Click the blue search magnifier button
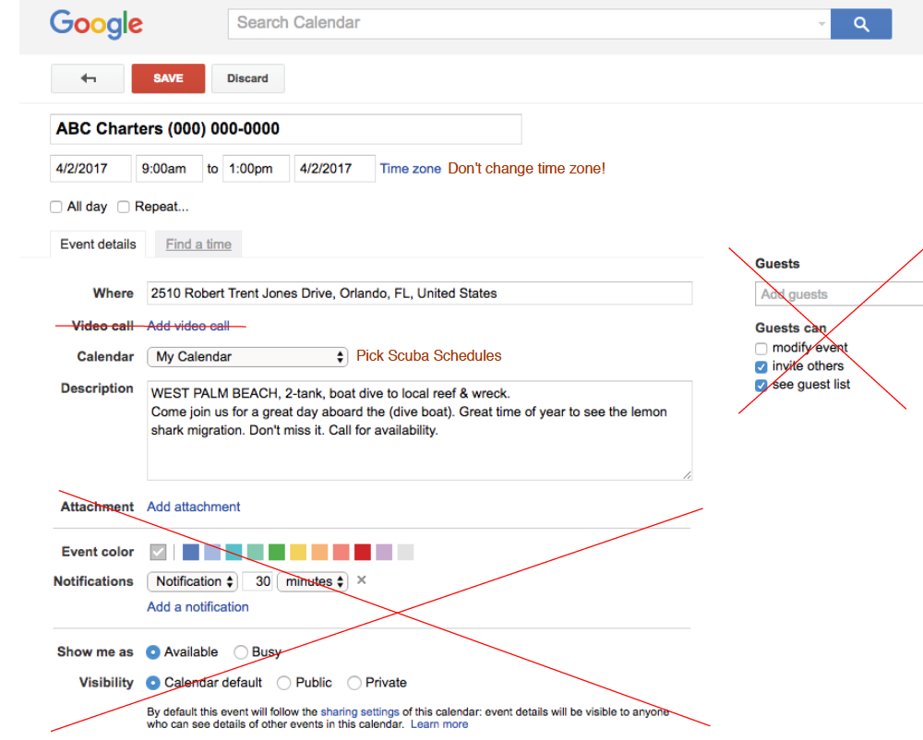This screenshot has width=923, height=740. pyautogui.click(x=860, y=24)
